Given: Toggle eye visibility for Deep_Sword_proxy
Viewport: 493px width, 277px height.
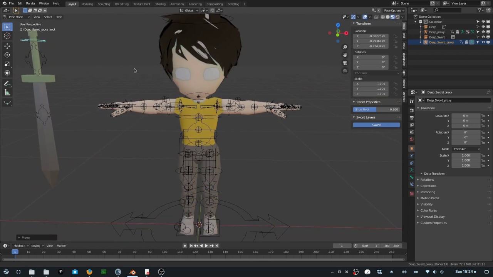Looking at the screenshot, I should click(x=483, y=42).
